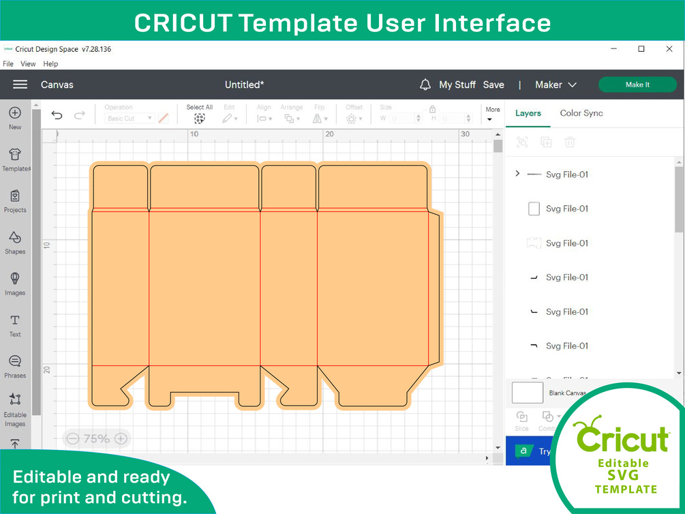Redo the last action

[80, 115]
